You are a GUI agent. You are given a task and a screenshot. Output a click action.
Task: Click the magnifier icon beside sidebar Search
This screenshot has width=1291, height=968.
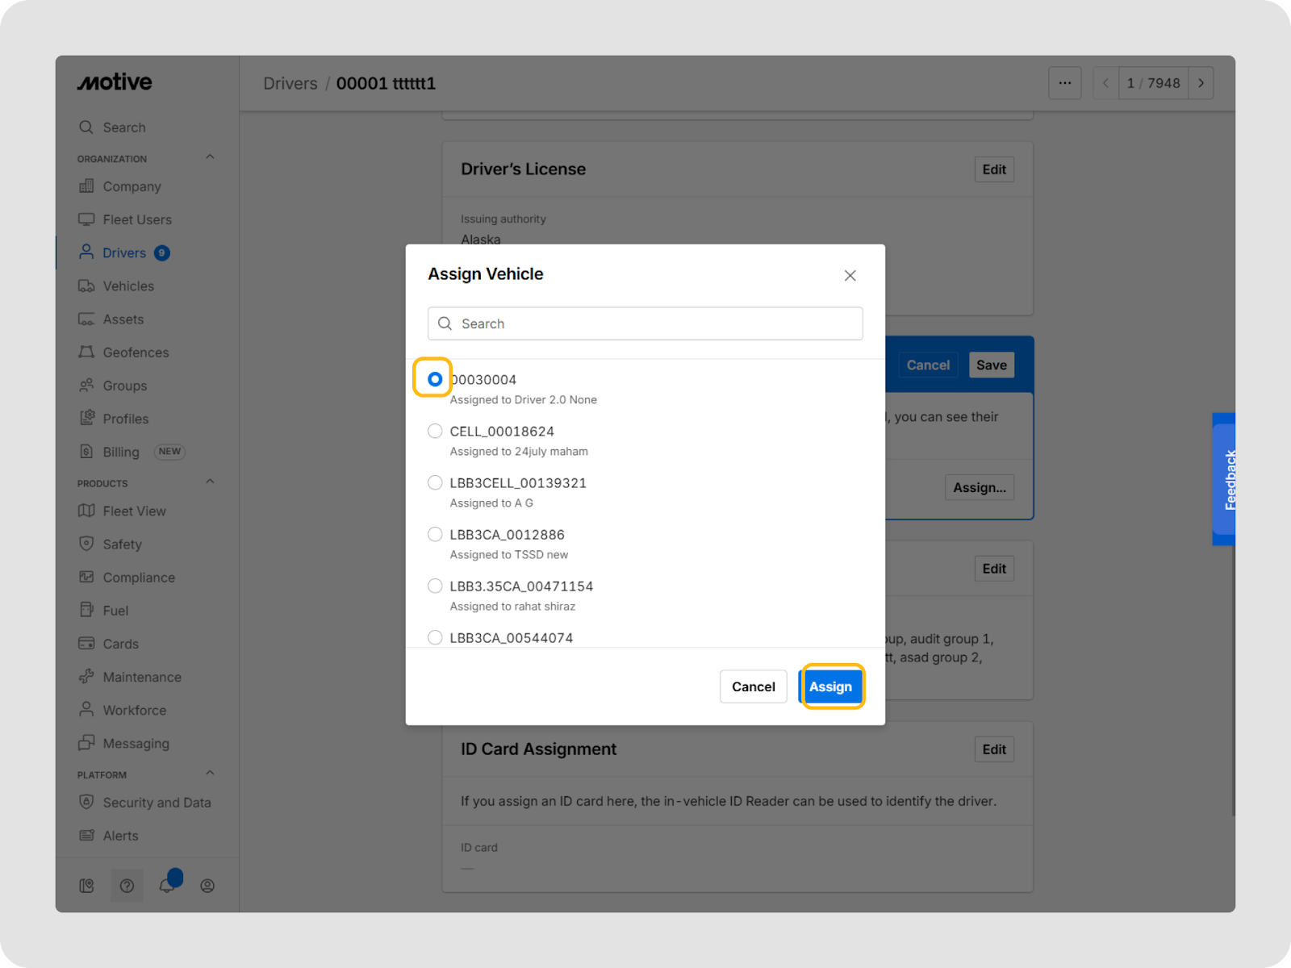86,127
